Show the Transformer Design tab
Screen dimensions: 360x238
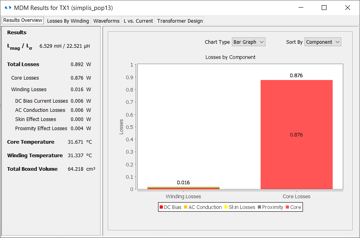point(180,21)
